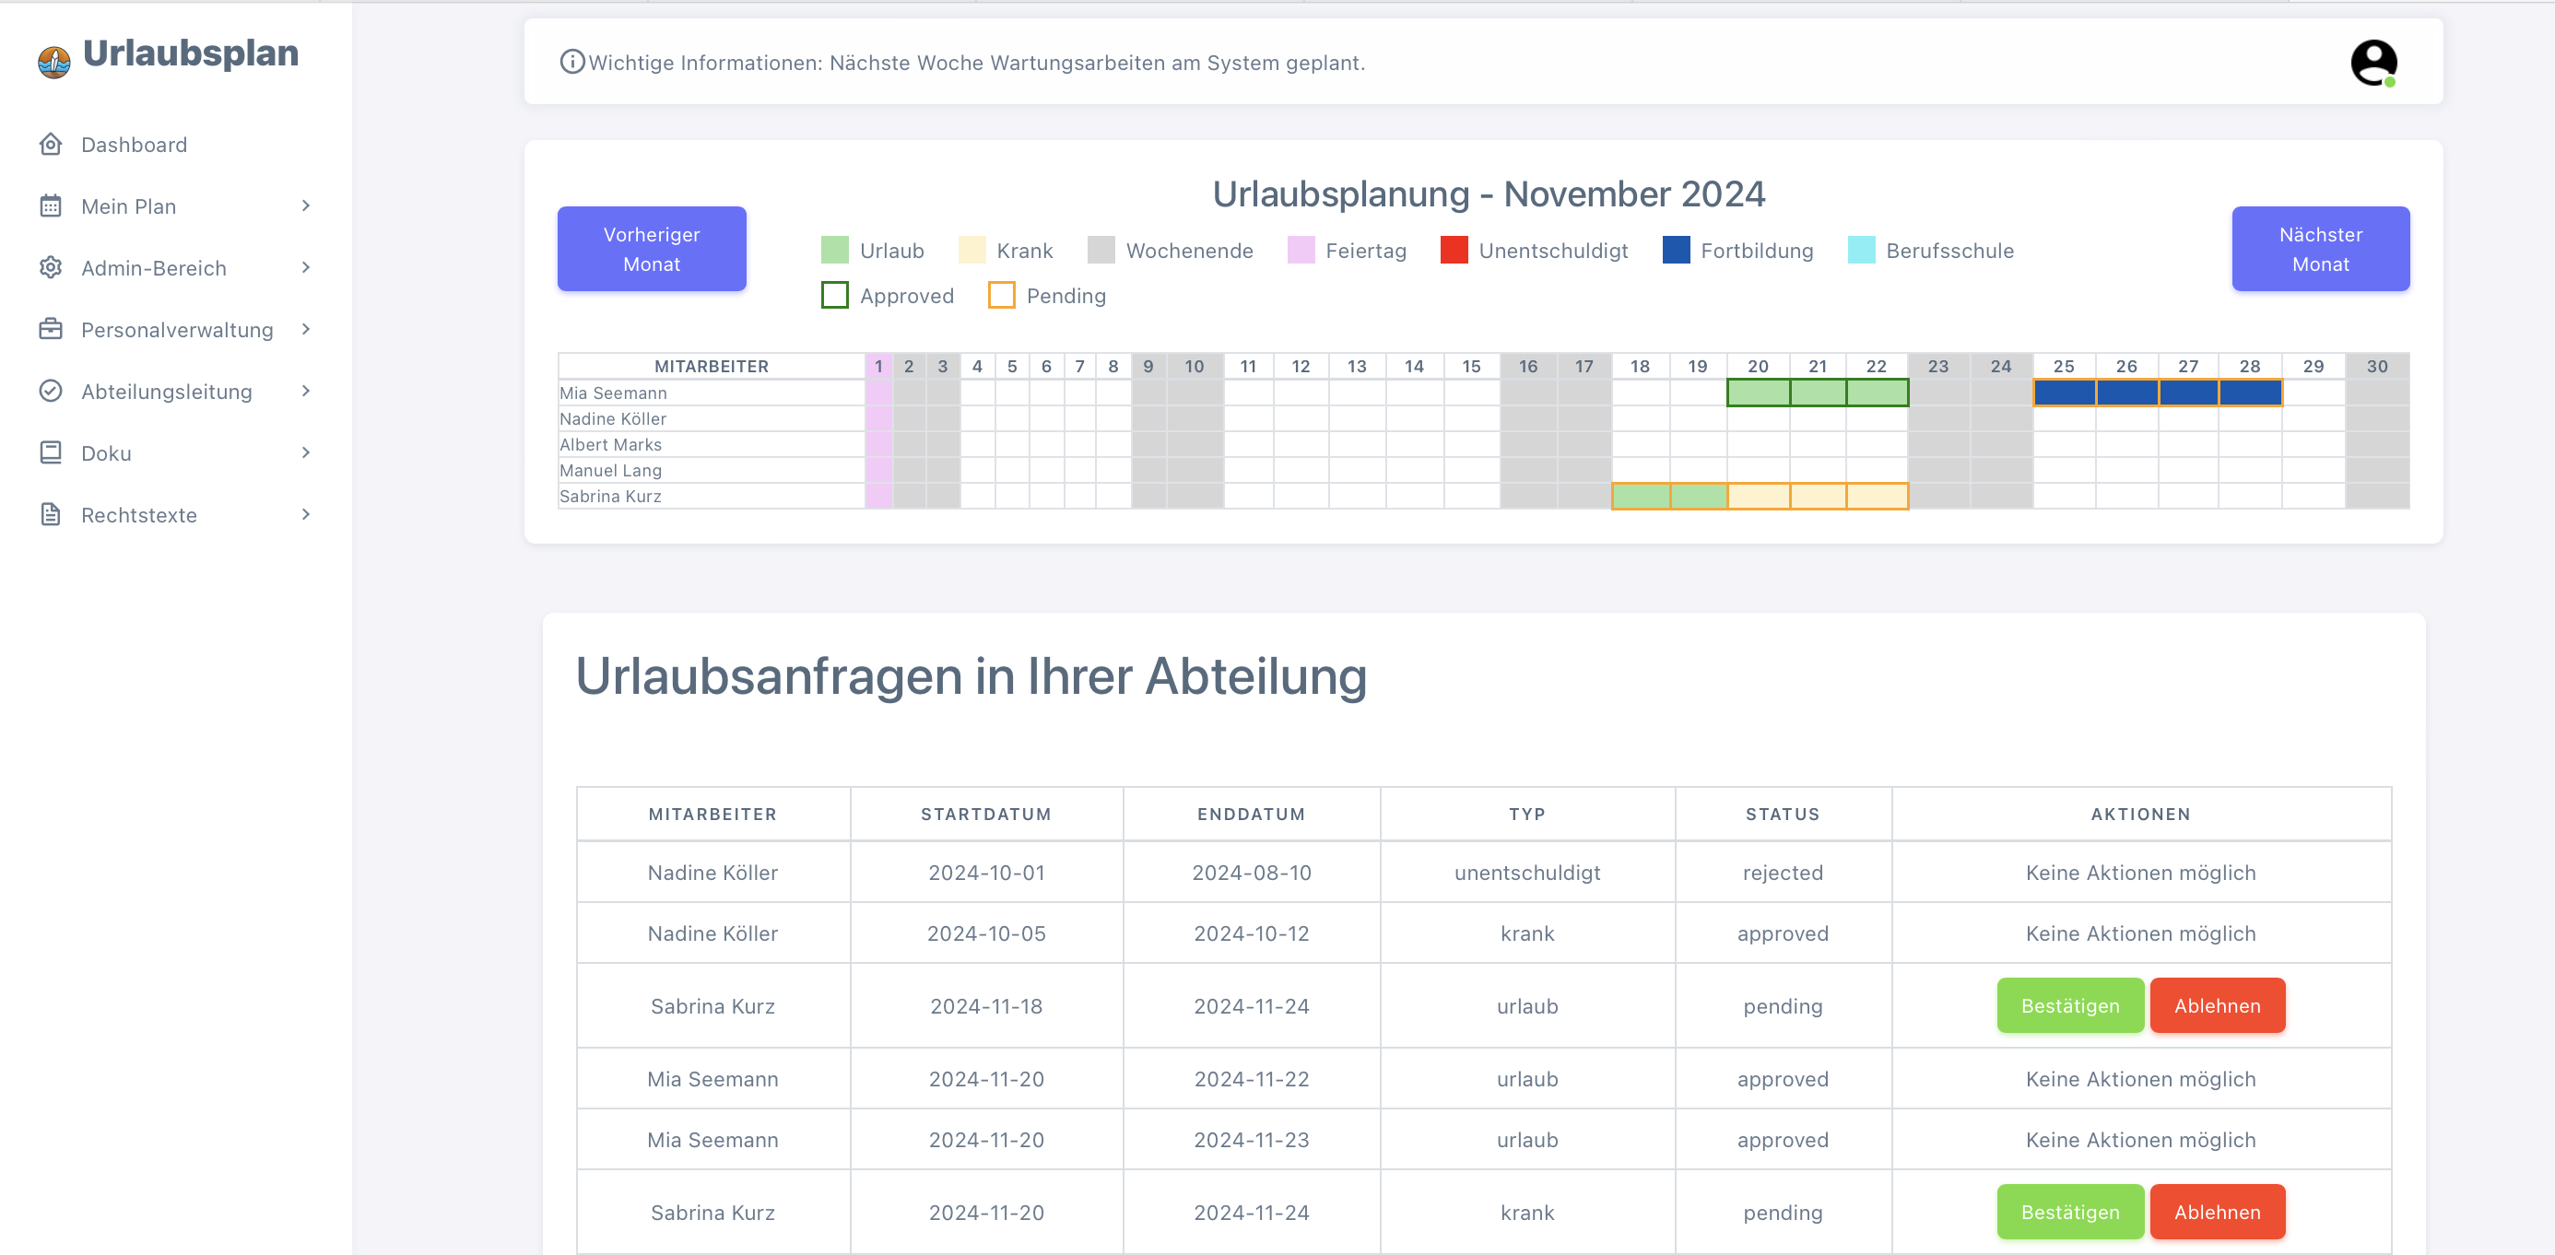Open the user profile avatar

(x=2373, y=63)
